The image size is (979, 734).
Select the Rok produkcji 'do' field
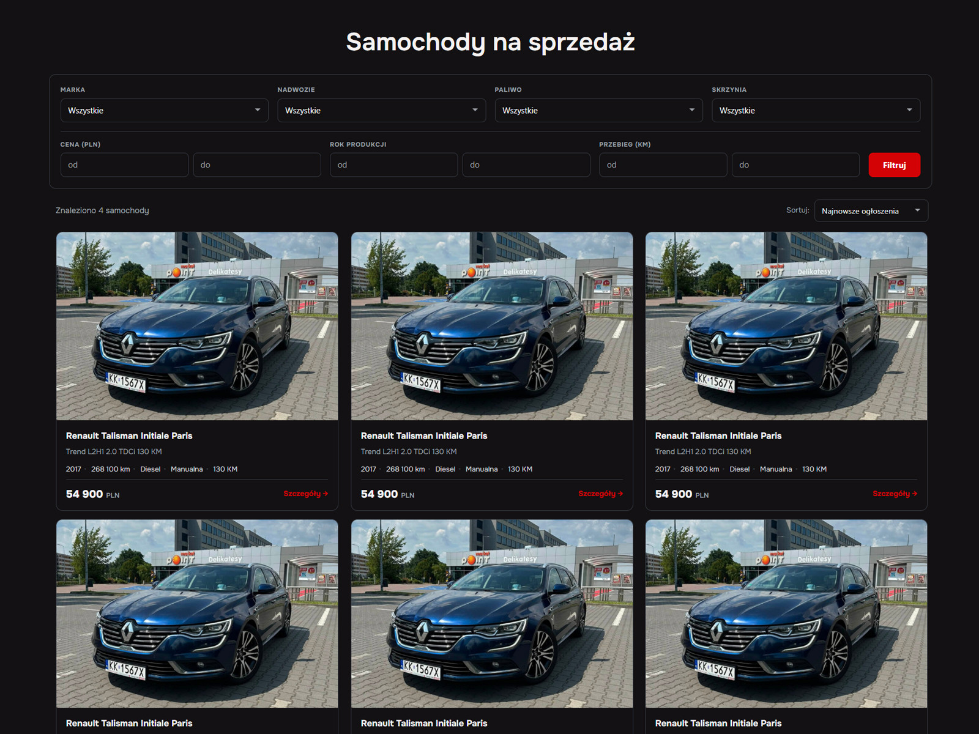[x=526, y=165]
